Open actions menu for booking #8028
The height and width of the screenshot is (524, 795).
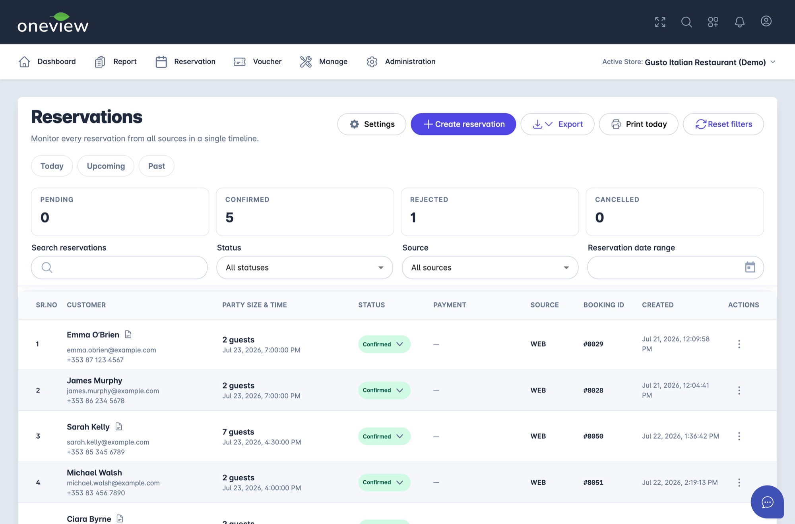pos(739,390)
